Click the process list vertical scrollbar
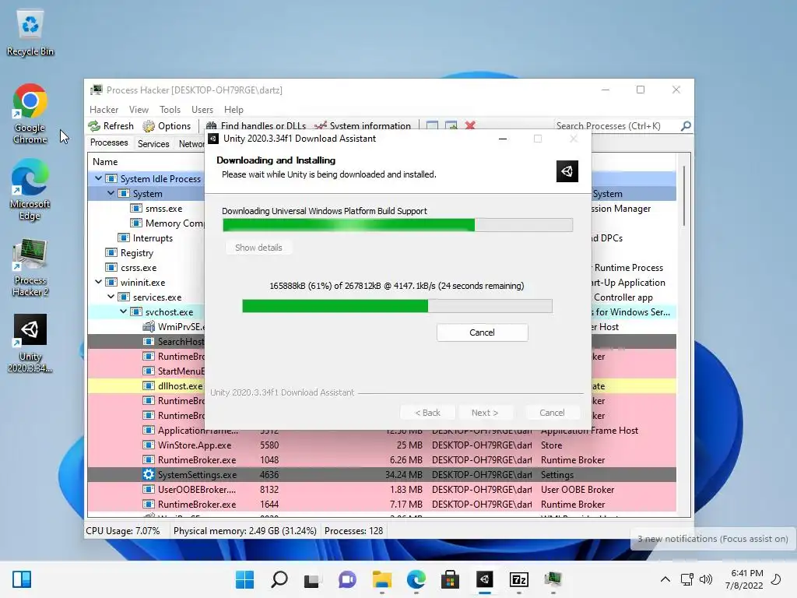The width and height of the screenshot is (797, 598). 684,196
